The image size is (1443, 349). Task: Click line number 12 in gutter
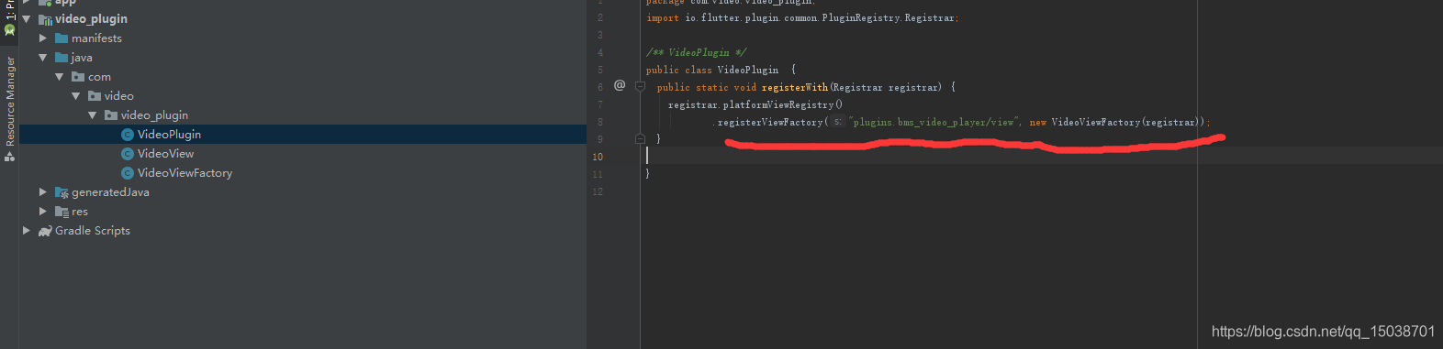point(598,191)
